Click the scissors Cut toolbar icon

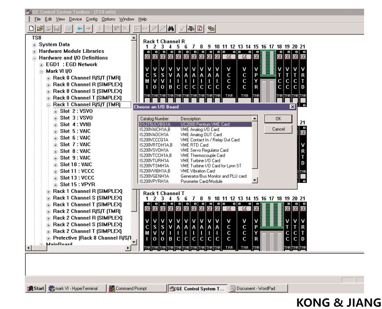(x=100, y=28)
